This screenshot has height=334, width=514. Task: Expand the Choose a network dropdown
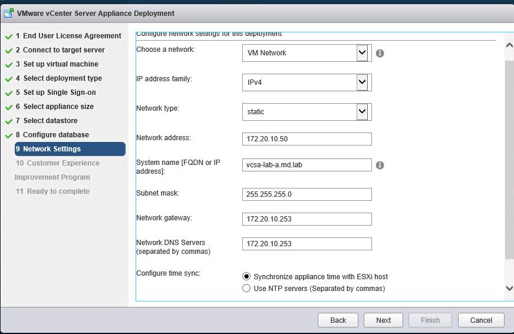tap(362, 53)
